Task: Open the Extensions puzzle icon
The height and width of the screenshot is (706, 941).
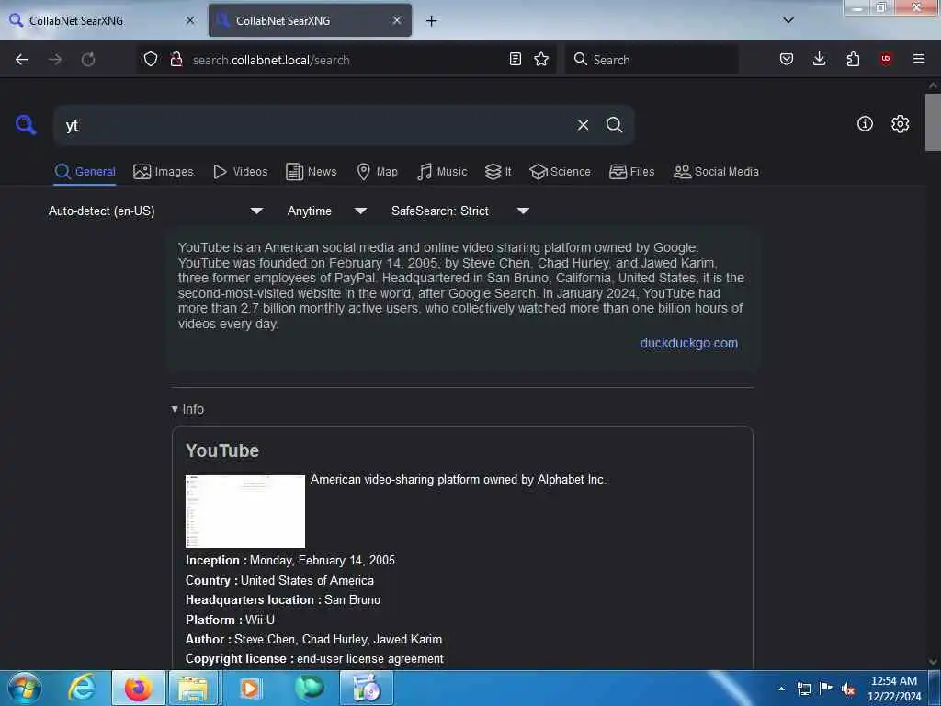Action: coord(853,59)
